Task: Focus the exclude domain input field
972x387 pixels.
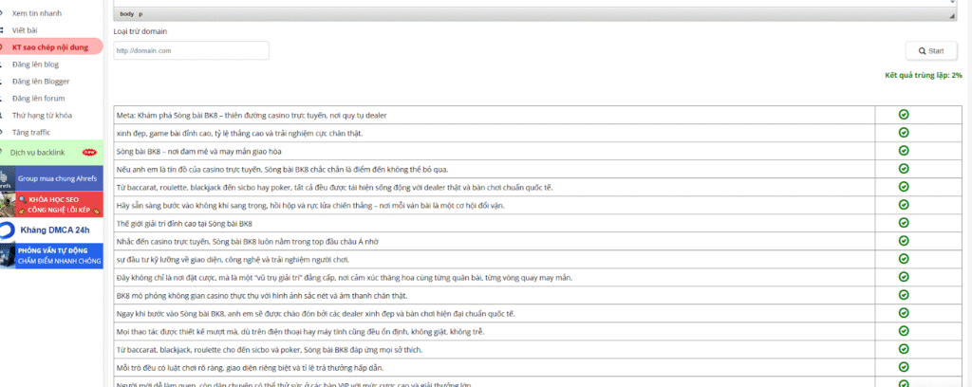Action: click(x=191, y=51)
